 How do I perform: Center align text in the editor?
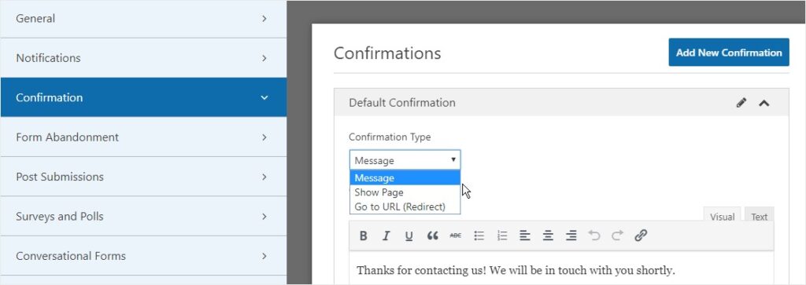[x=548, y=236]
